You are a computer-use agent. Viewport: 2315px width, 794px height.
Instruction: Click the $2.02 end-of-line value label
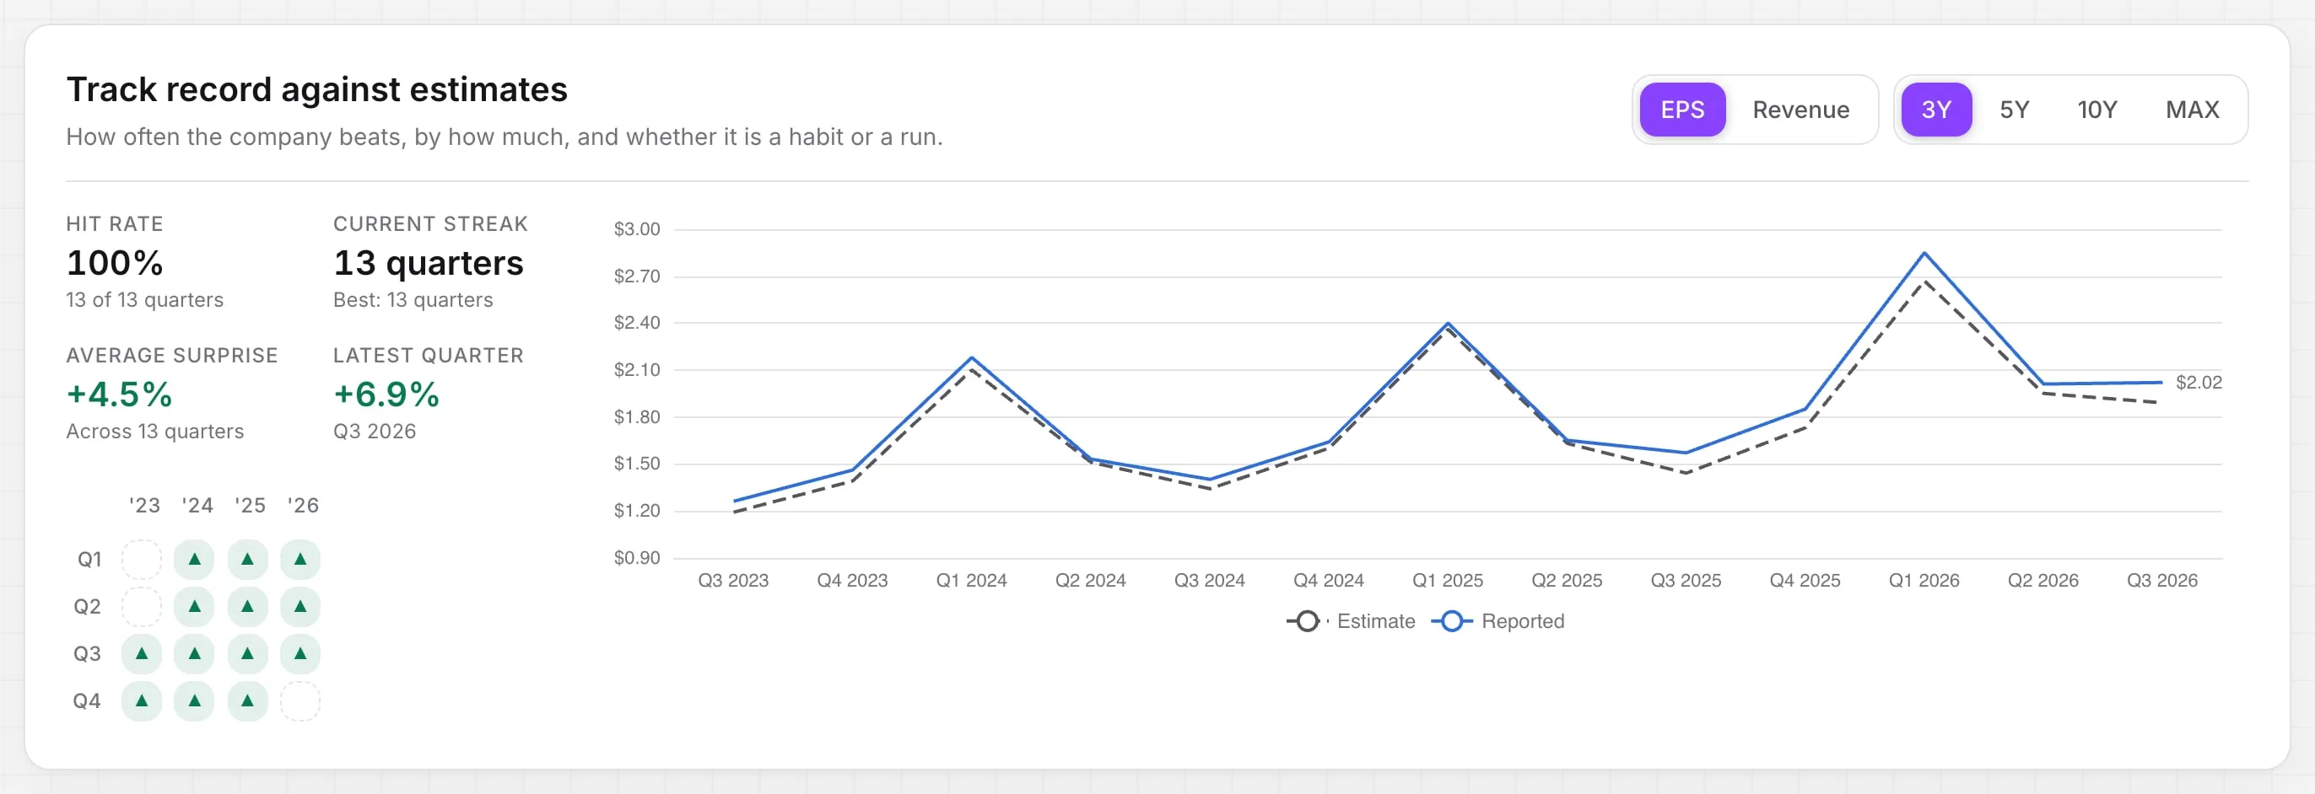point(2199,382)
